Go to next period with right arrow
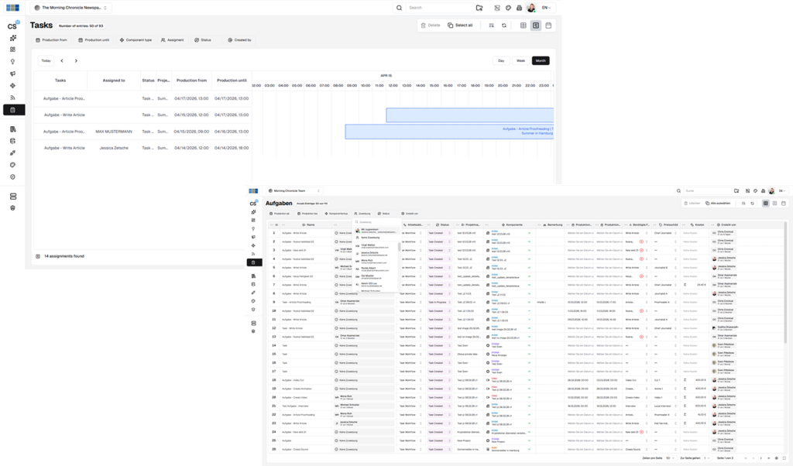 coord(76,60)
